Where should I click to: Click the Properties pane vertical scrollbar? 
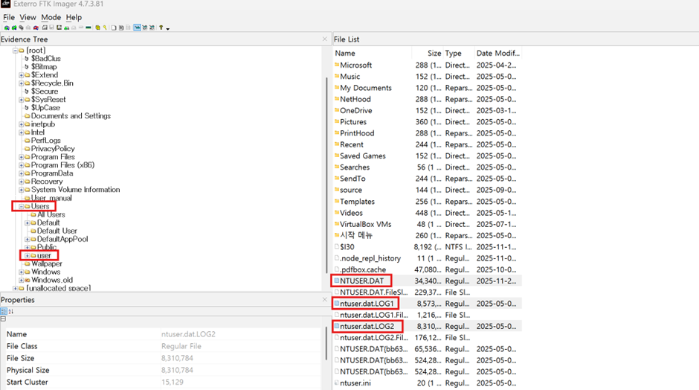click(x=326, y=344)
